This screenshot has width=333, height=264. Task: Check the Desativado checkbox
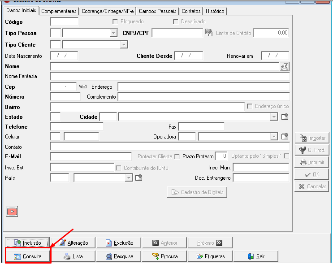click(x=176, y=22)
